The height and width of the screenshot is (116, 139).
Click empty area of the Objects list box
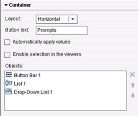click(65, 103)
